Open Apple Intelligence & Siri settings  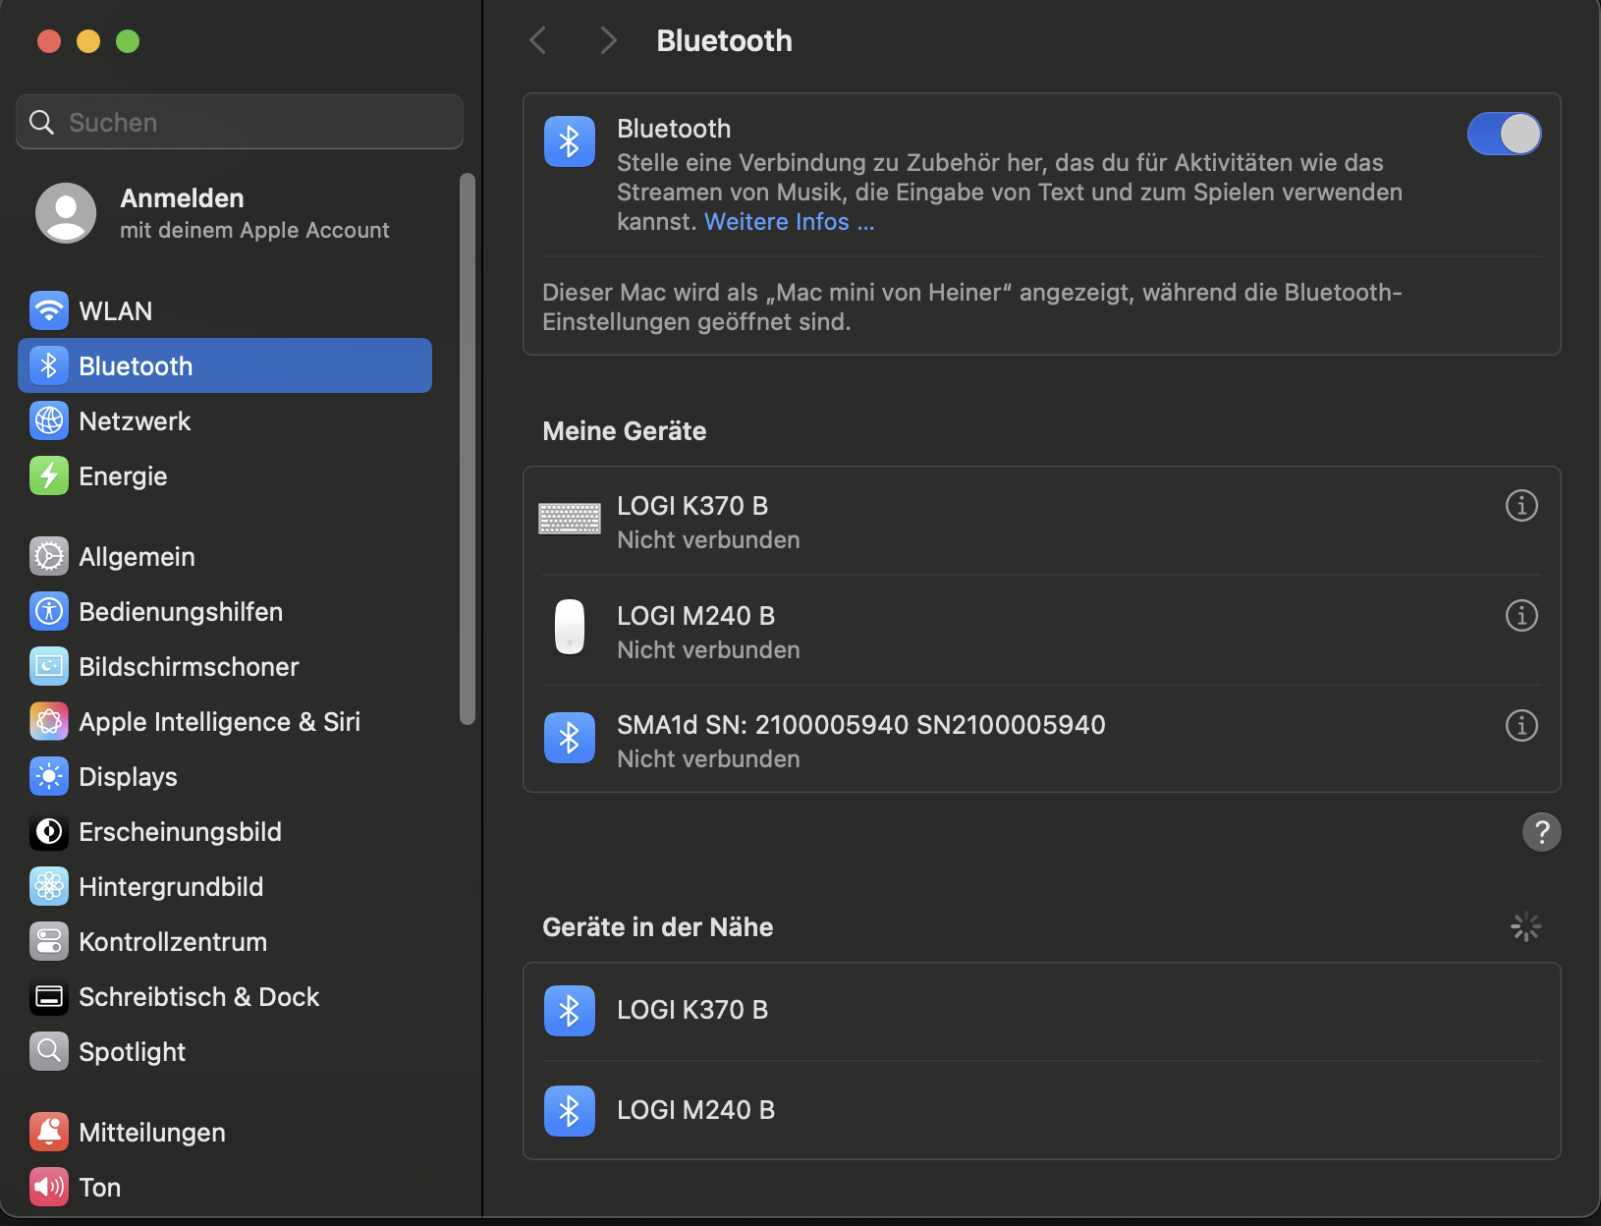pos(219,722)
